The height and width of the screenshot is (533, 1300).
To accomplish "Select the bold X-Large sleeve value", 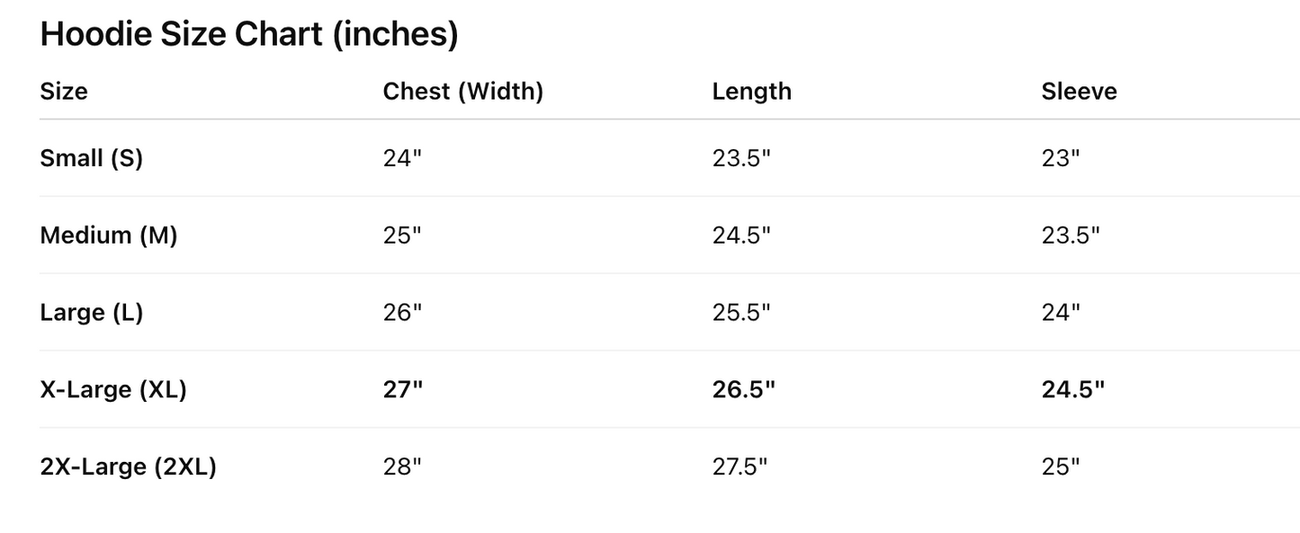I will (x=1072, y=390).
